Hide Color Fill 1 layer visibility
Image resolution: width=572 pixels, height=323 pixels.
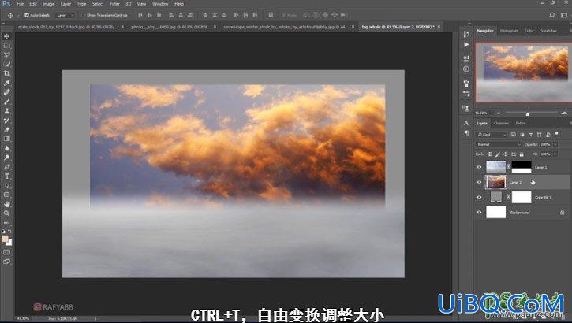pyautogui.click(x=480, y=198)
